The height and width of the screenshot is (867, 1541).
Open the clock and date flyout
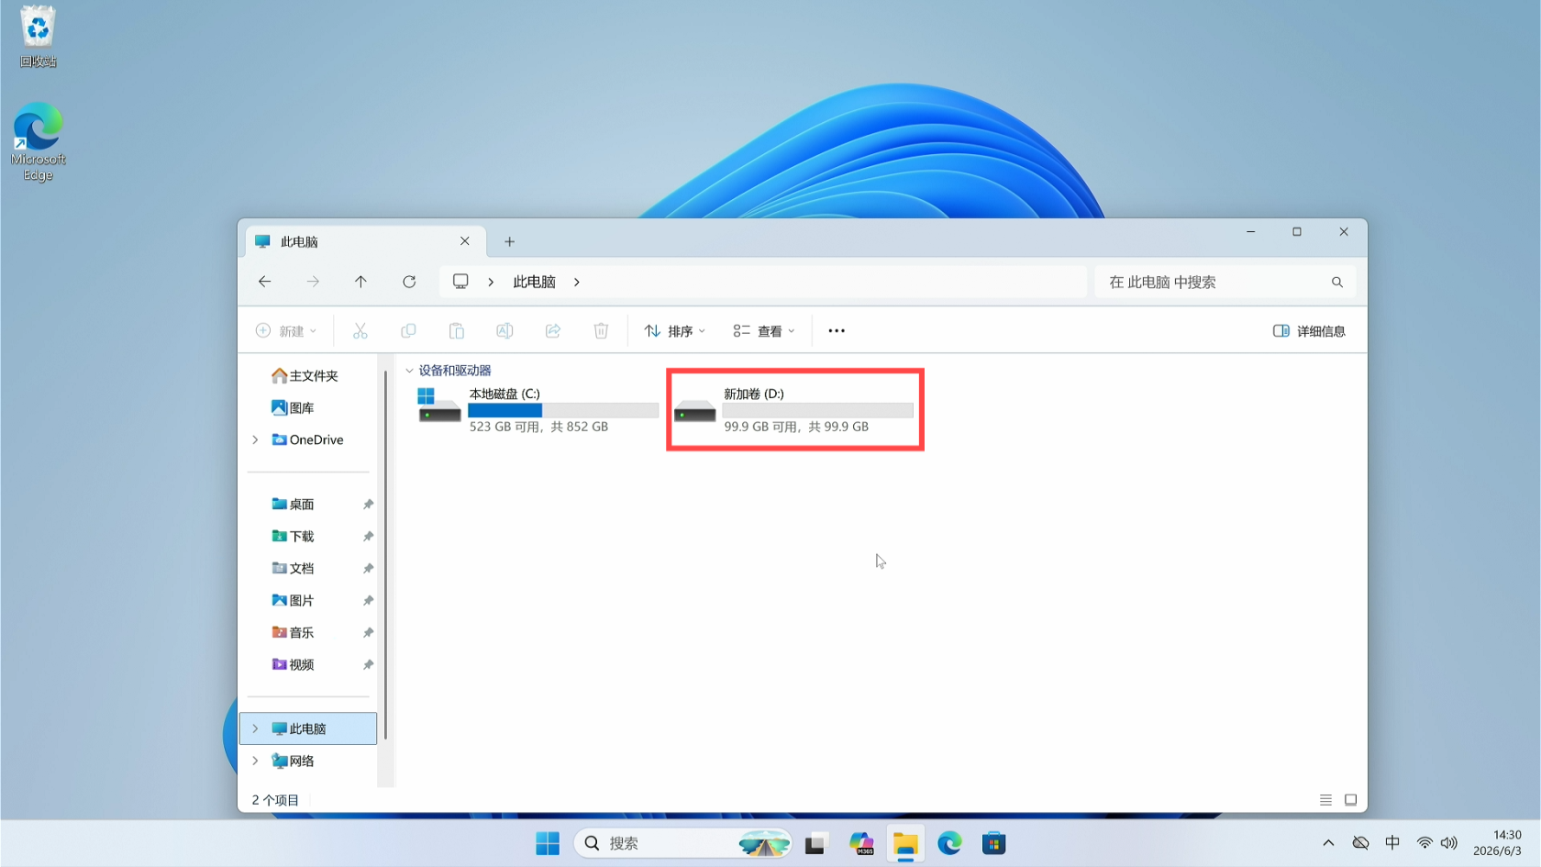[1497, 843]
